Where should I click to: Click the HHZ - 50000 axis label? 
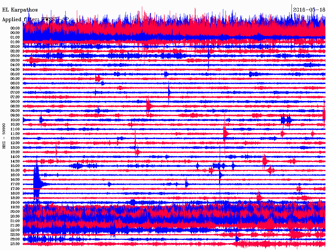pyautogui.click(x=4, y=136)
